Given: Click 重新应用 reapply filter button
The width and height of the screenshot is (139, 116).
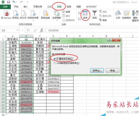Looking at the screenshot, I should pyautogui.click(x=105, y=16).
